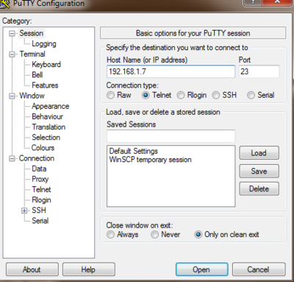Open the Appearance category
The image size is (294, 282).
pos(51,106)
